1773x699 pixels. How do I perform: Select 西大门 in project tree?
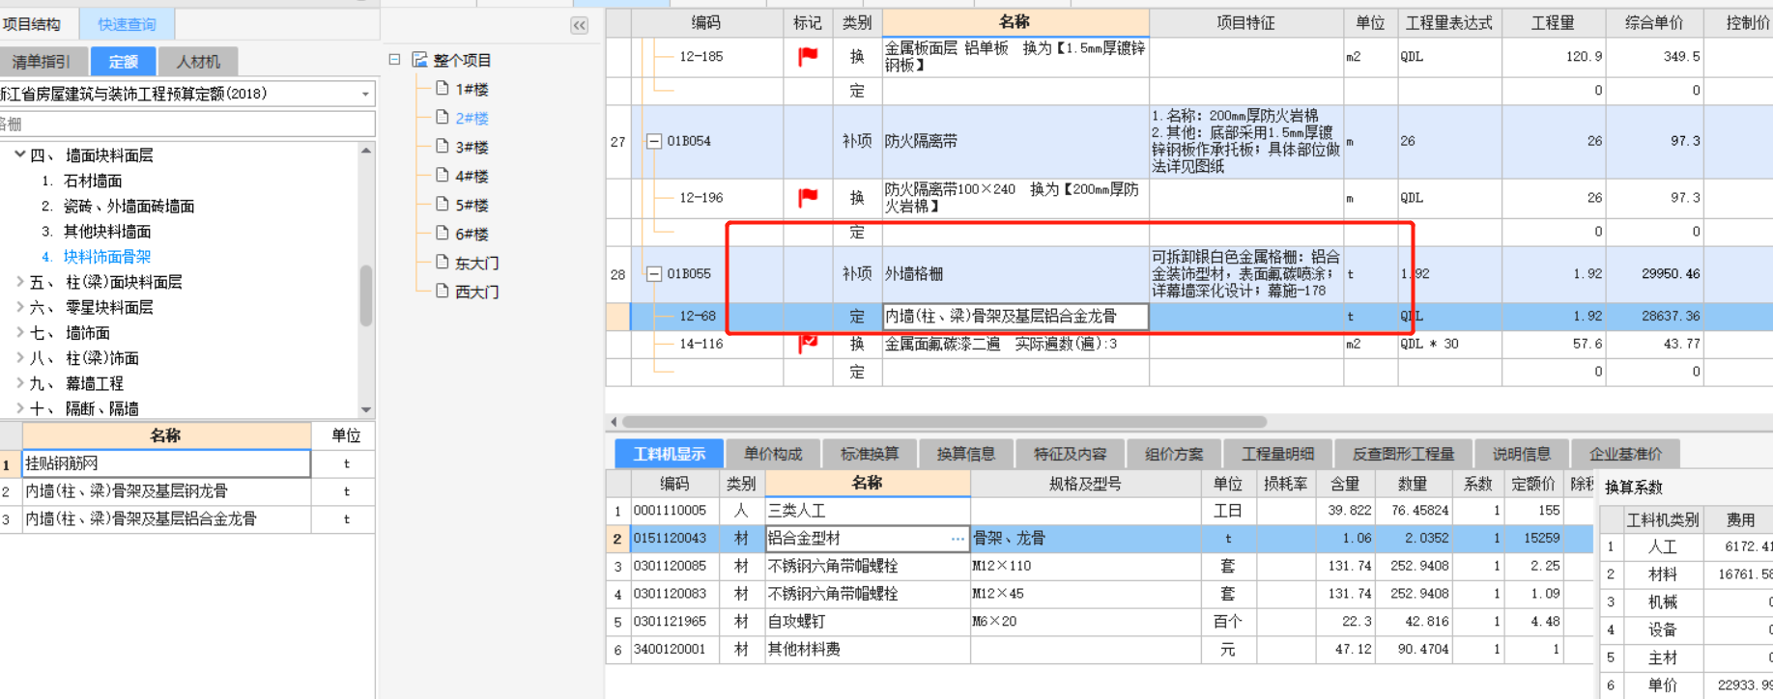(476, 292)
